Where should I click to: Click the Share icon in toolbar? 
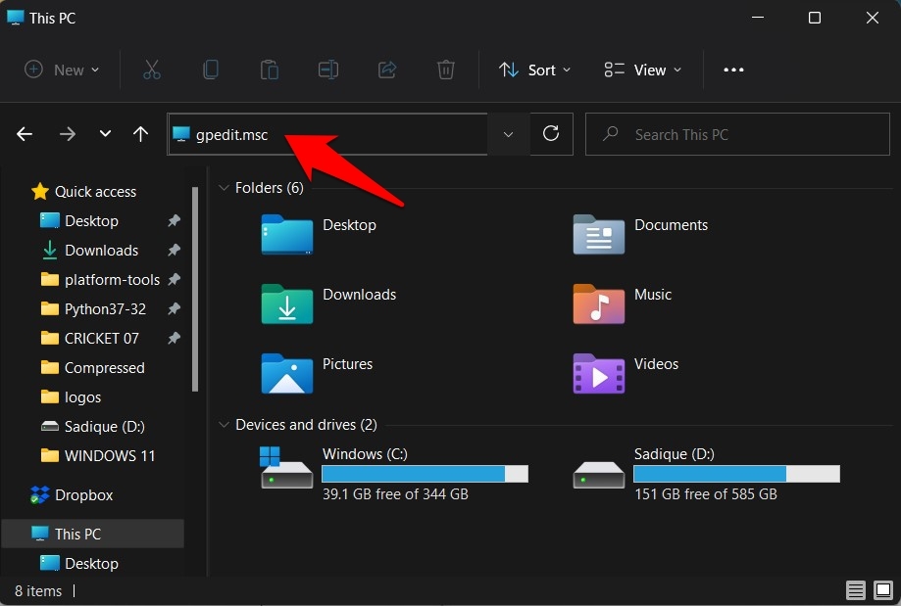pyautogui.click(x=386, y=70)
